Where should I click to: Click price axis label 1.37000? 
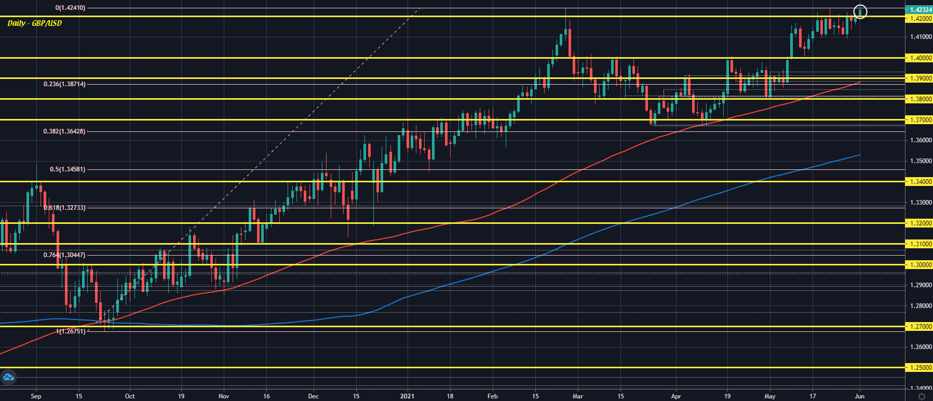(918, 119)
